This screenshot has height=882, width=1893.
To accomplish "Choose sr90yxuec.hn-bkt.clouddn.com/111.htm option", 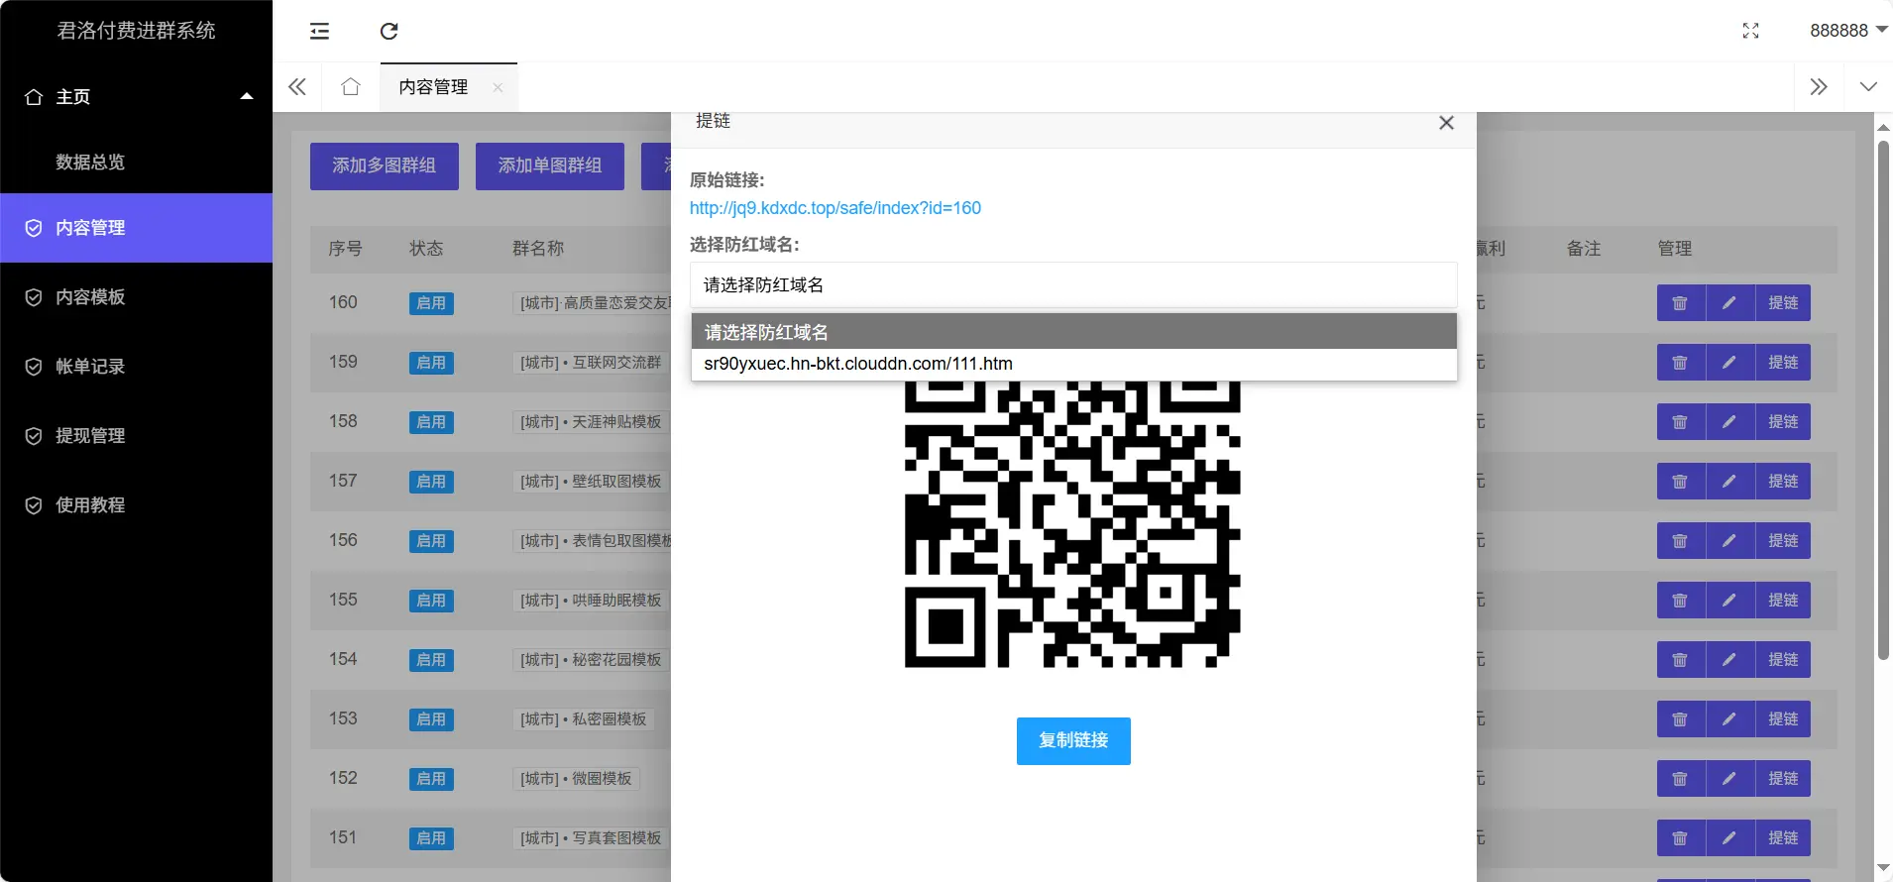I will (1074, 364).
